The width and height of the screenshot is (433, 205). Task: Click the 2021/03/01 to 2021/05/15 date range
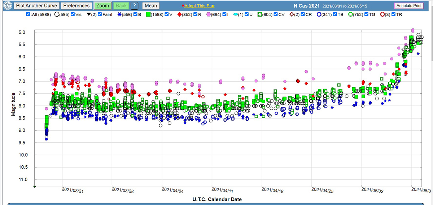pyautogui.click(x=346, y=6)
